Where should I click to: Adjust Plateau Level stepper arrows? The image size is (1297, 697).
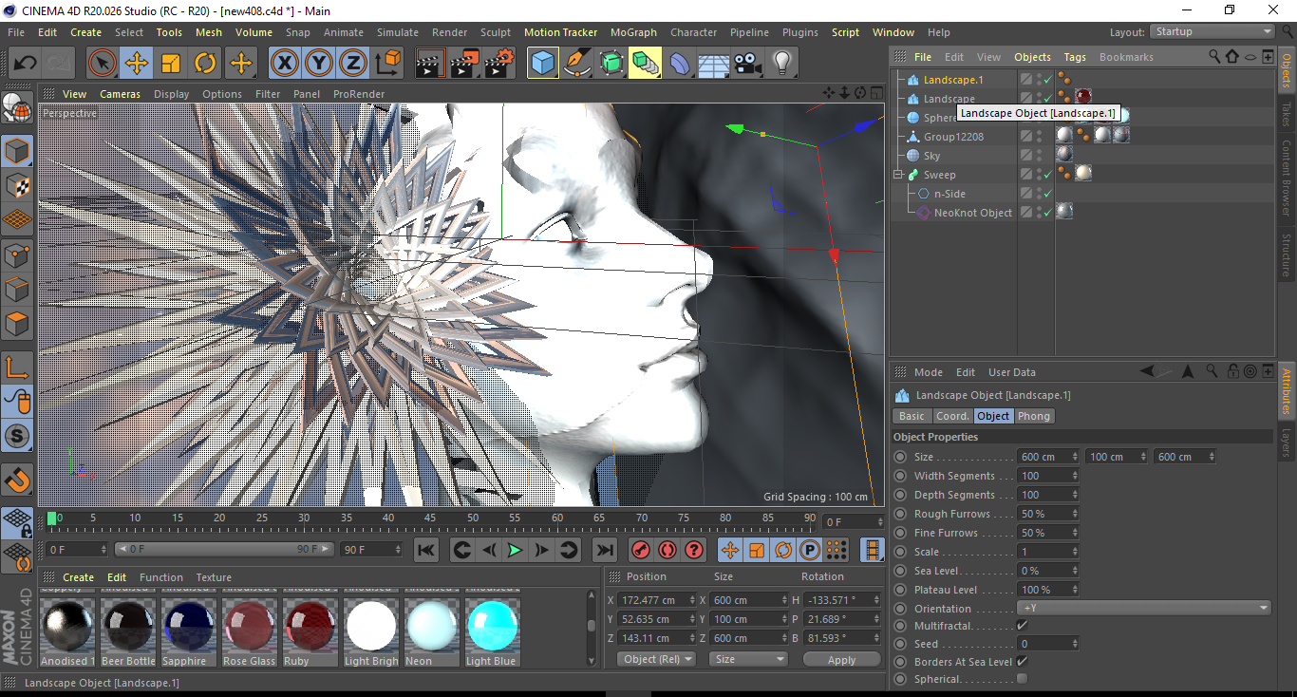tap(1074, 590)
